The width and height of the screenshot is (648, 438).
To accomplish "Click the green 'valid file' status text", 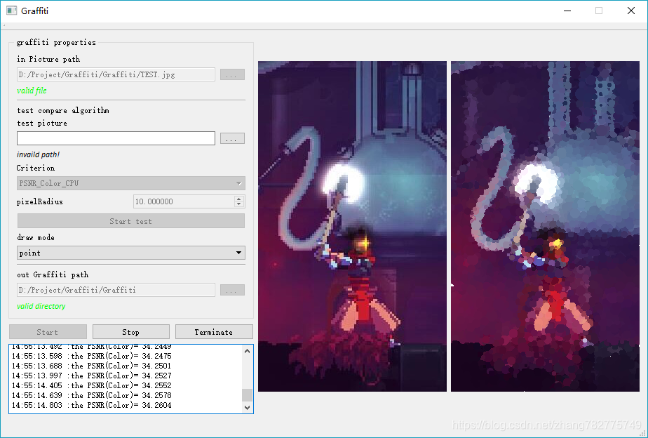I will [x=32, y=91].
